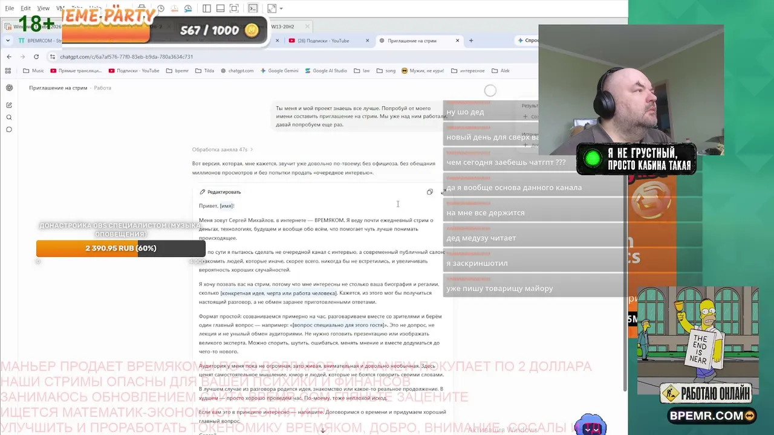Click the scroll-down arrow under the chat
Screen dimensions: 774x435
[322, 430]
